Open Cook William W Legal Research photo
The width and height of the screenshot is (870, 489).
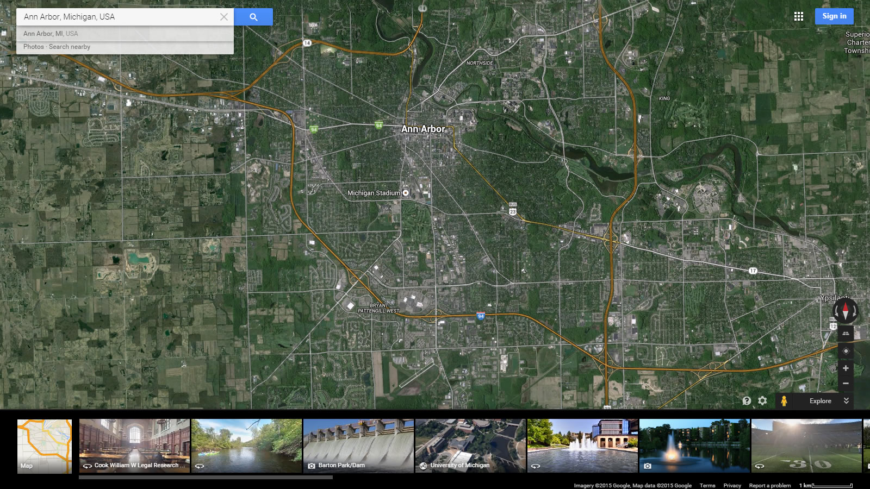click(134, 446)
